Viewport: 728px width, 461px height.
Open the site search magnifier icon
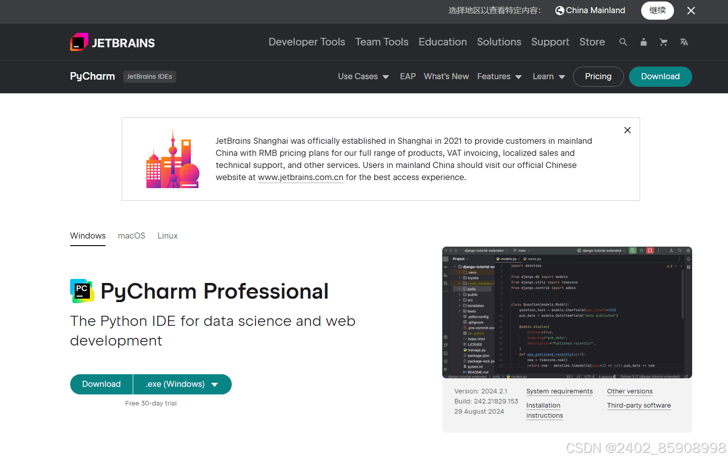tap(623, 42)
